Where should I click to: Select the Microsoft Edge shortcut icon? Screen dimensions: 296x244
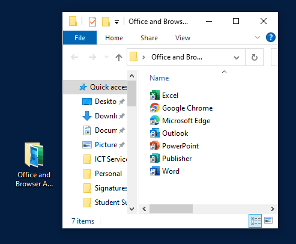tap(155, 120)
